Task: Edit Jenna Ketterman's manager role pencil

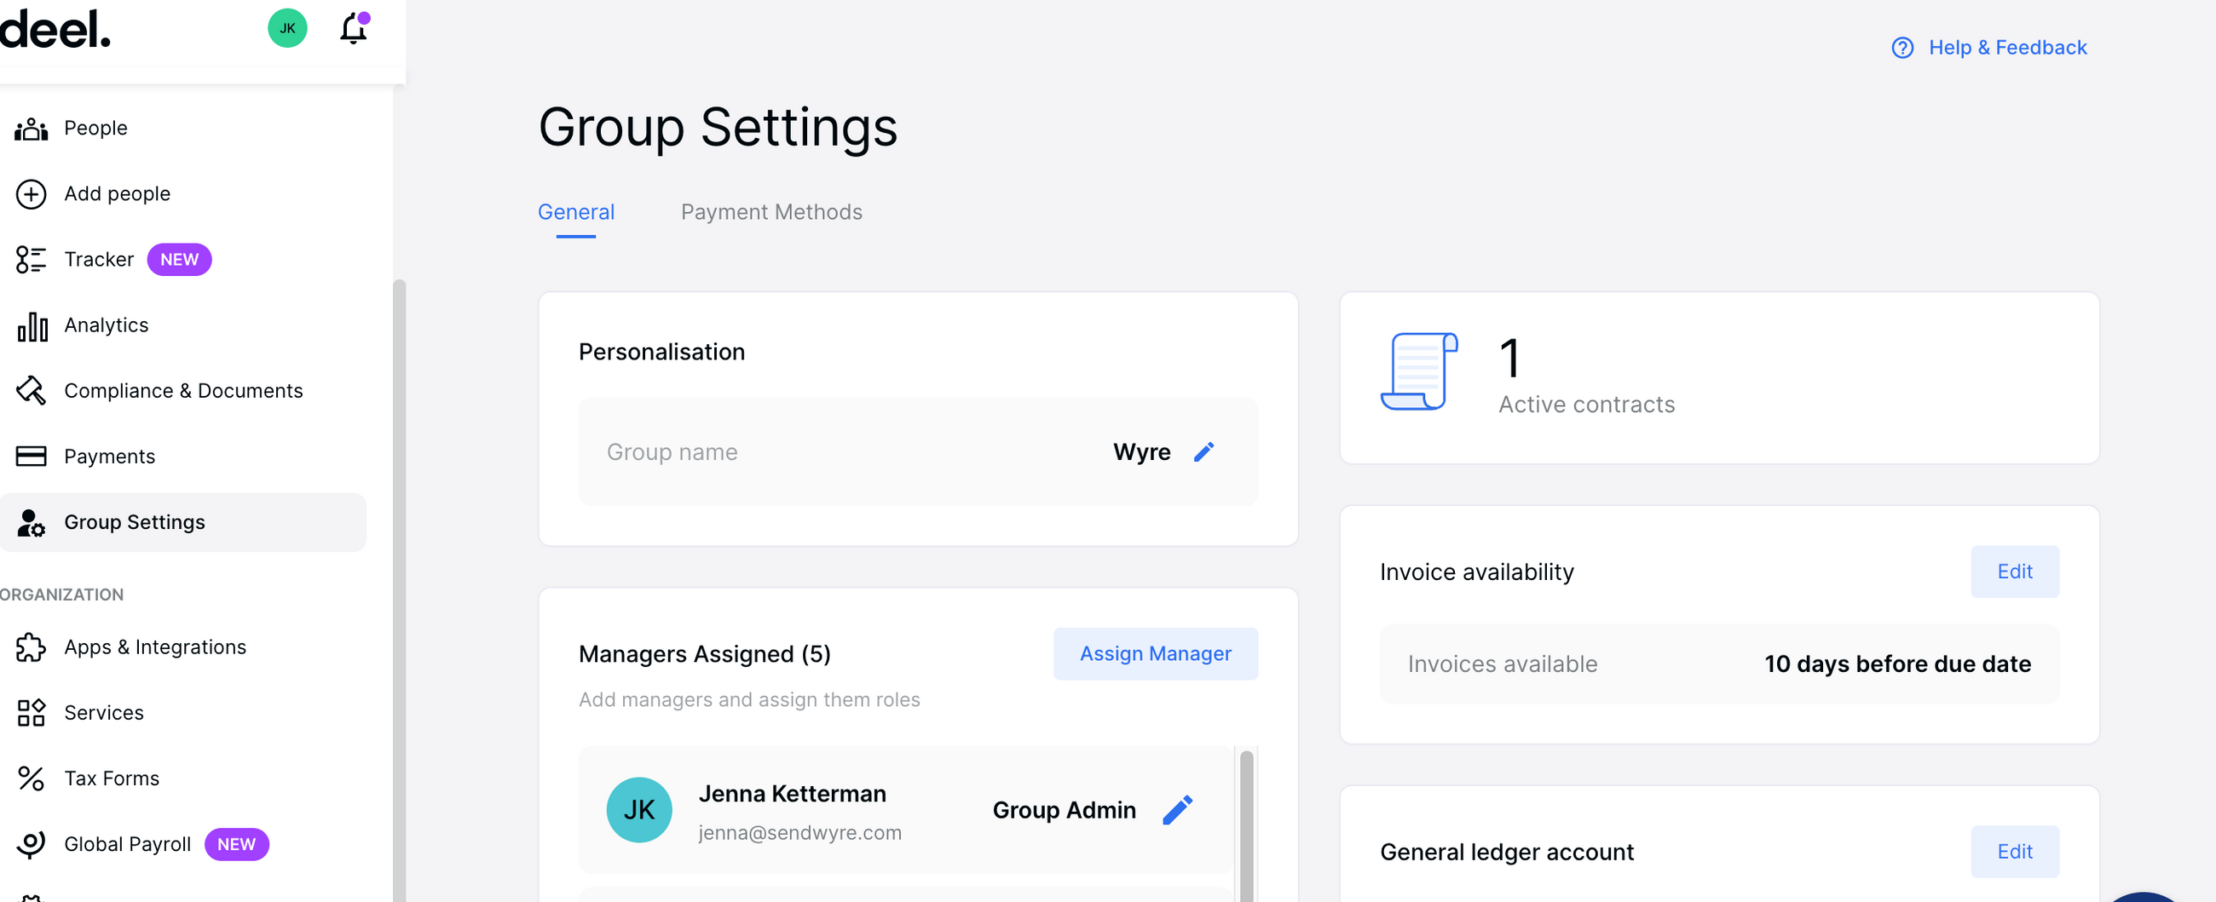Action: [1177, 809]
